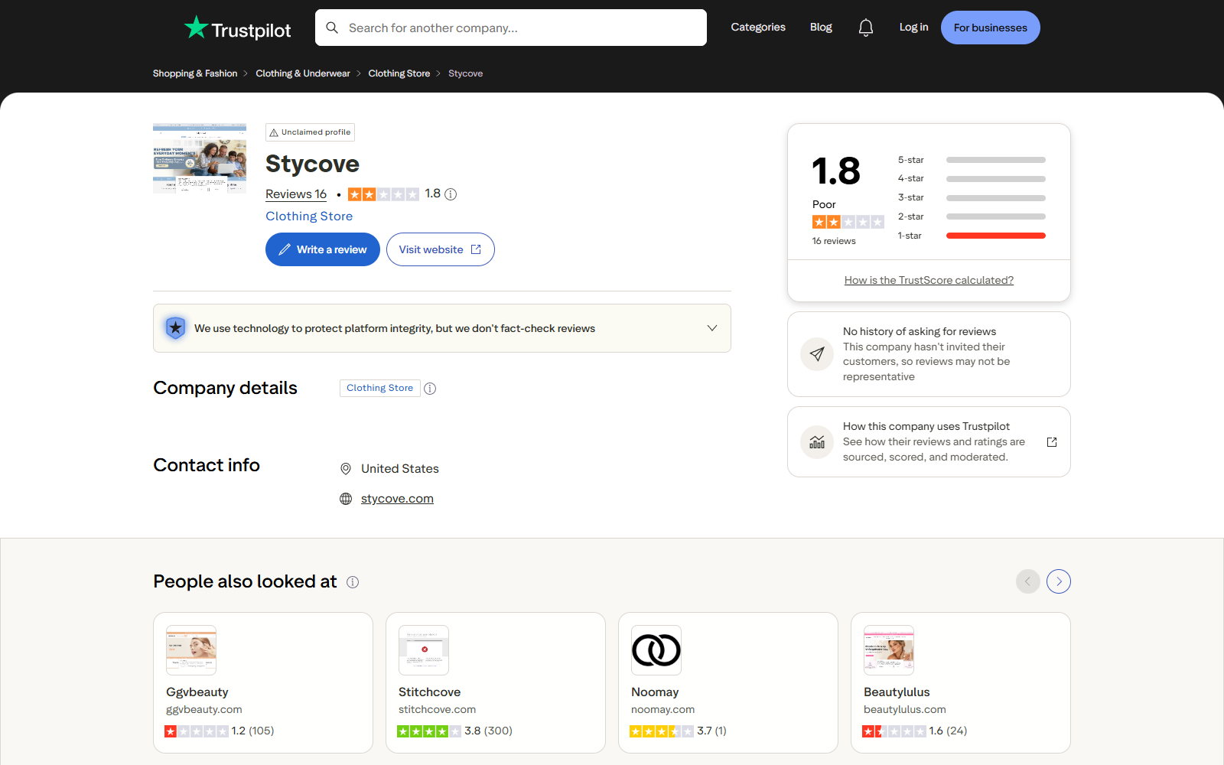The height and width of the screenshot is (765, 1224).
Task: Click the TrustScore info icon beside 1.8
Action: point(451,194)
